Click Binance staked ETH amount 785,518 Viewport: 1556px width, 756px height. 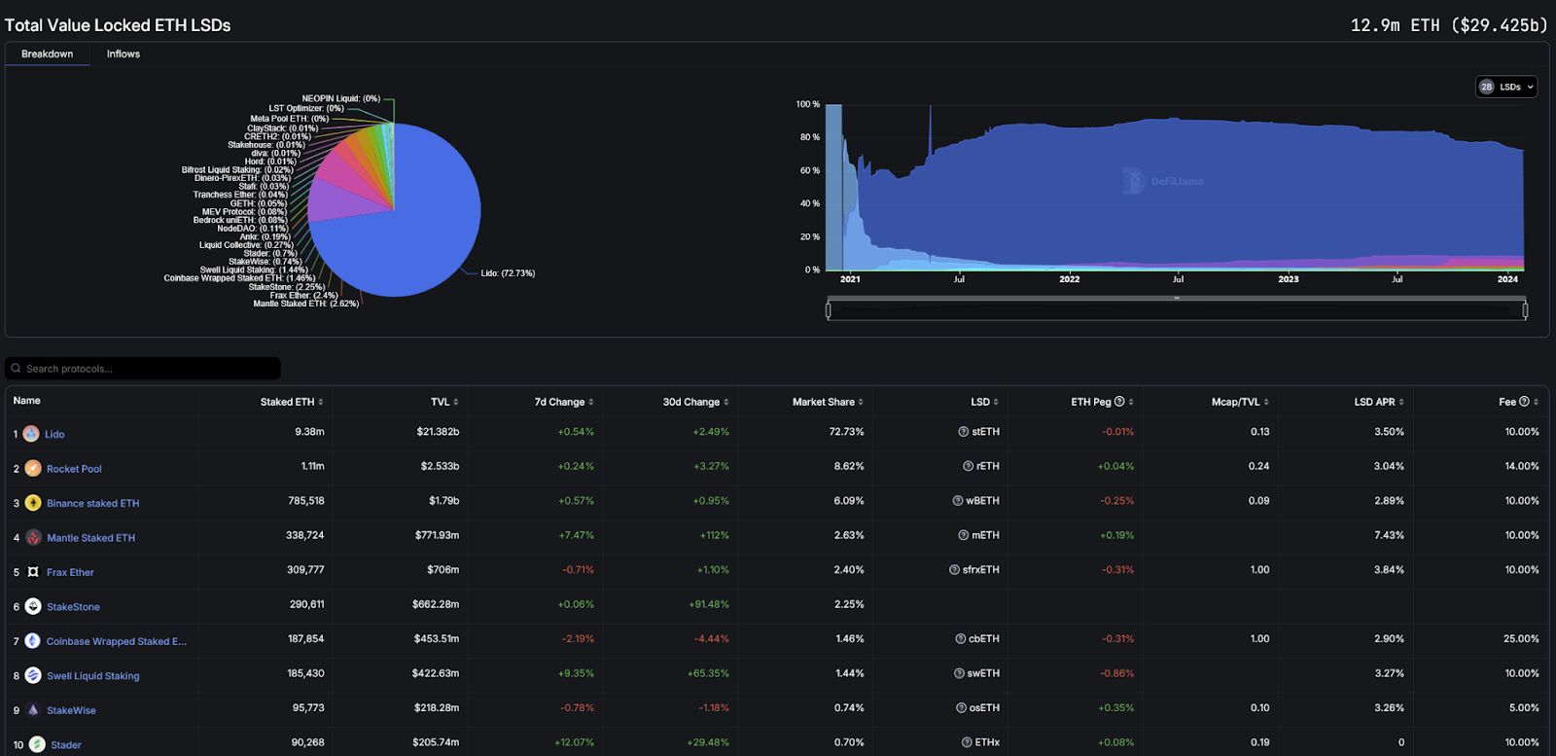306,501
